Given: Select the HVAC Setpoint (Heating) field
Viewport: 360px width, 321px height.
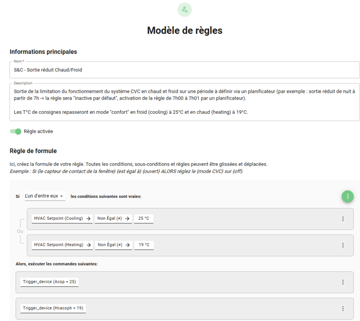Looking at the screenshot, I should pyautogui.click(x=58, y=245).
